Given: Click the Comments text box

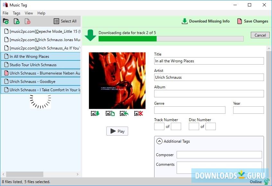Looking at the screenshot, I should 219,168.
